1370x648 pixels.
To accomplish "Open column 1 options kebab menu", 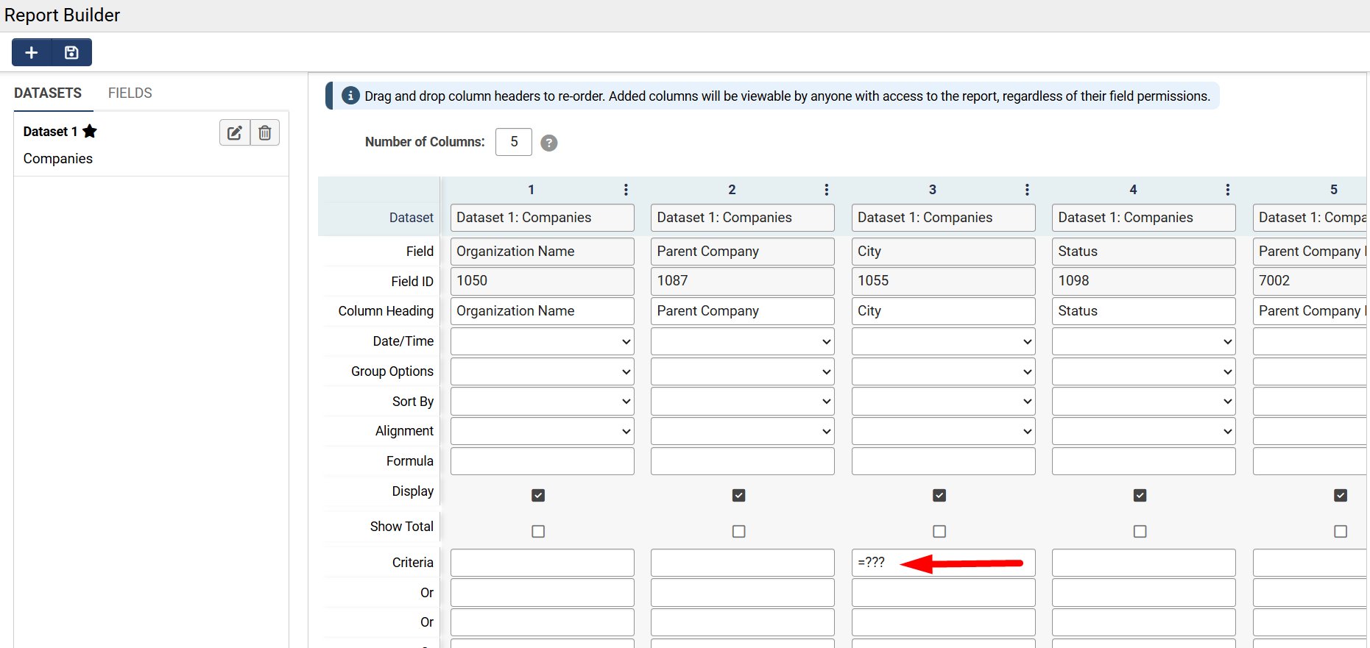I will coord(626,190).
